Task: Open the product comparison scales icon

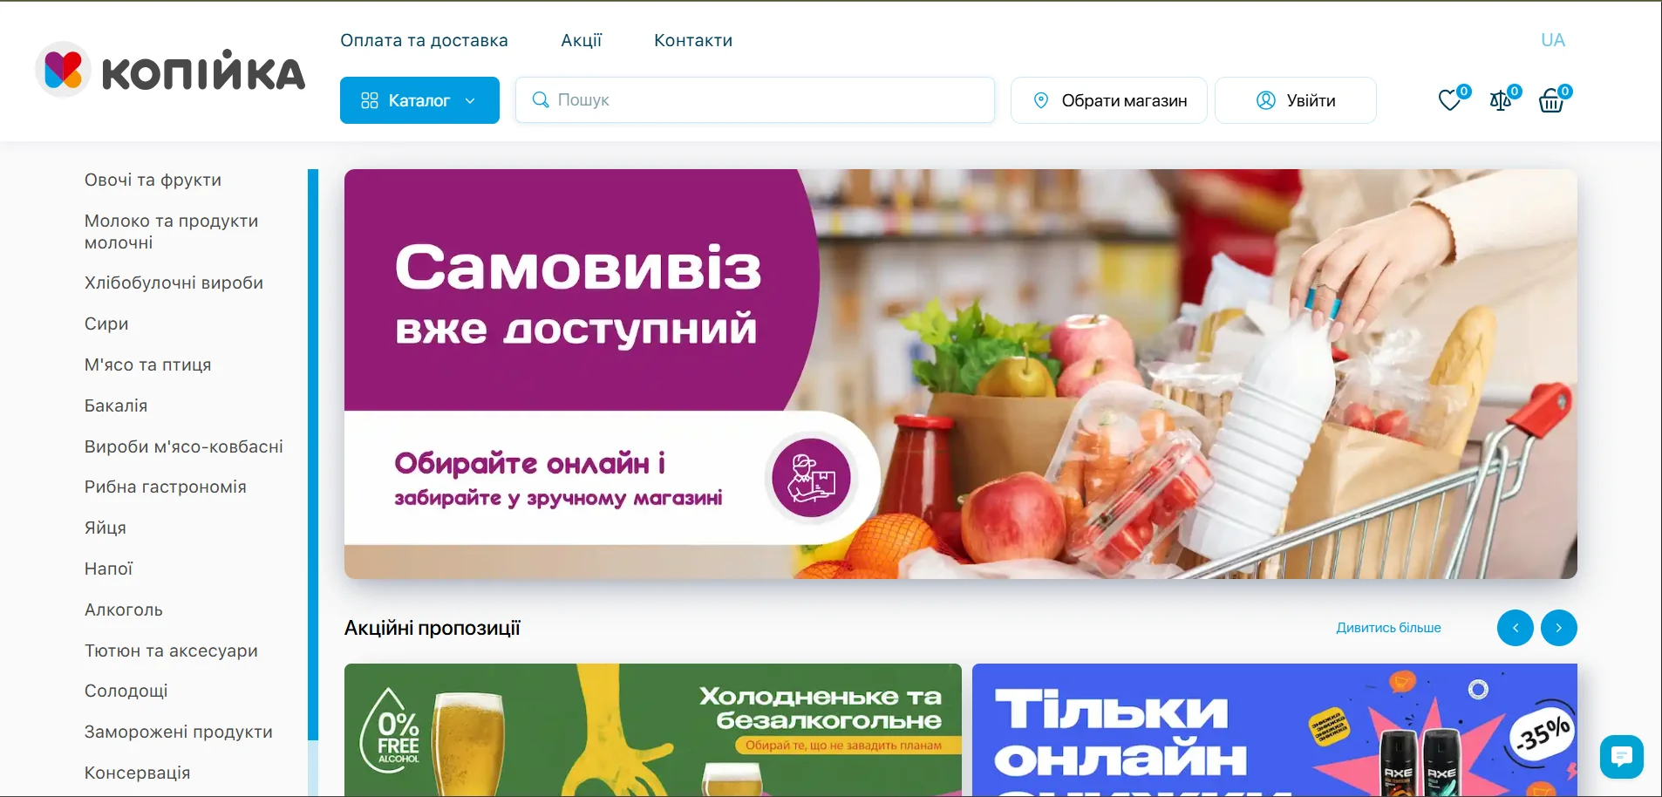Action: coord(1501,101)
